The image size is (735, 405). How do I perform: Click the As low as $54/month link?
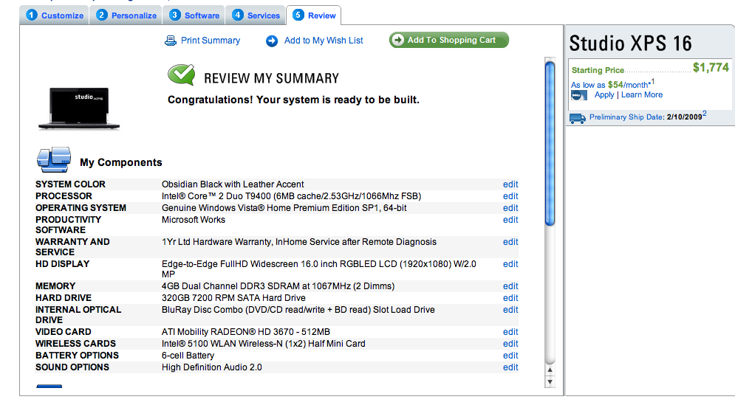[611, 84]
